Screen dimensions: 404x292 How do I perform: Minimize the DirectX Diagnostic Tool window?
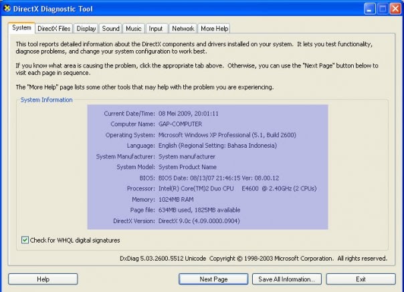[370, 9]
